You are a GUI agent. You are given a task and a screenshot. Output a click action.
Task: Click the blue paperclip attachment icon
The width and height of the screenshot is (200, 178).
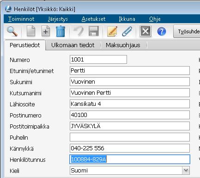[x=127, y=31]
